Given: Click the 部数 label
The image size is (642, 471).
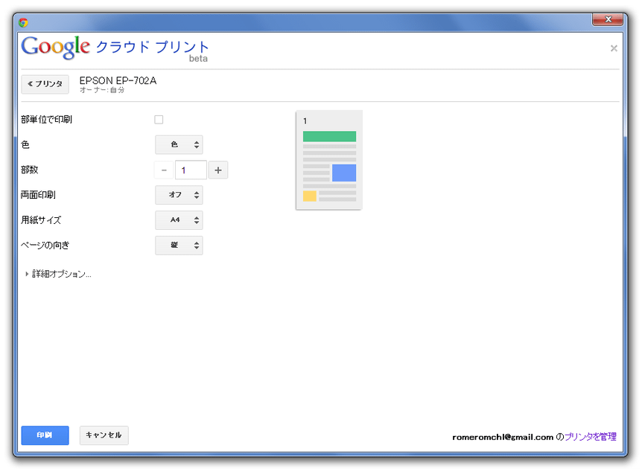Looking at the screenshot, I should pos(30,170).
